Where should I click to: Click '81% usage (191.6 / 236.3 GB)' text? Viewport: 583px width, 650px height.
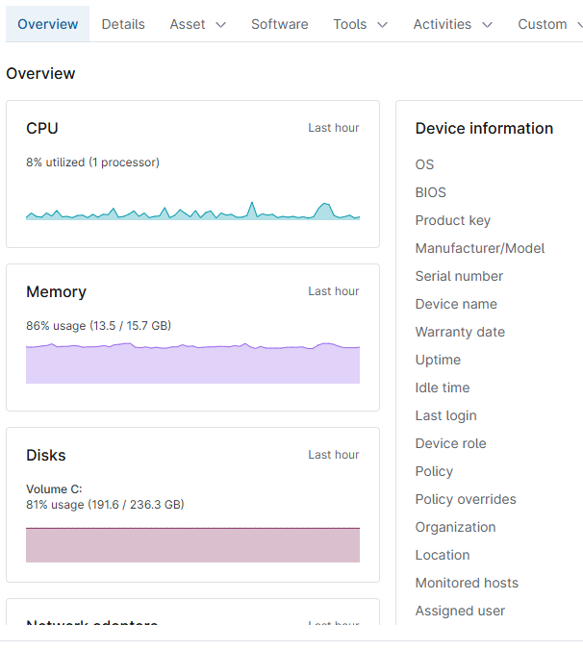click(x=105, y=505)
